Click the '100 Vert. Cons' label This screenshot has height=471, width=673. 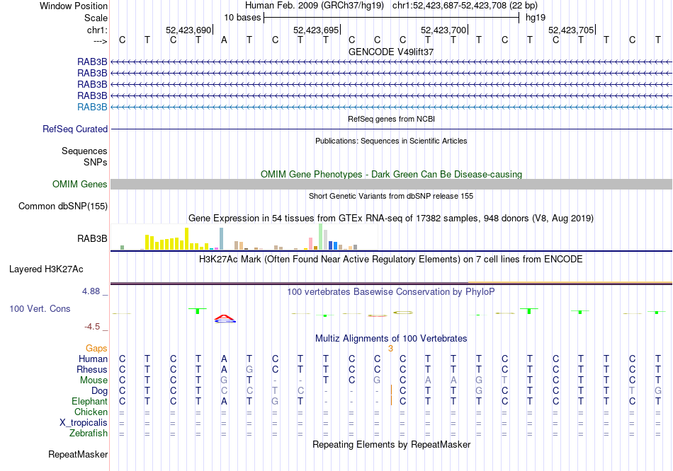click(40, 308)
